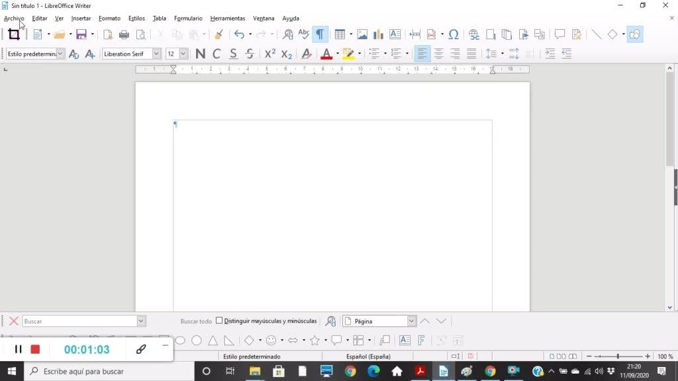Open the Insertar menu
This screenshot has height=381, width=678.
pos(81,19)
